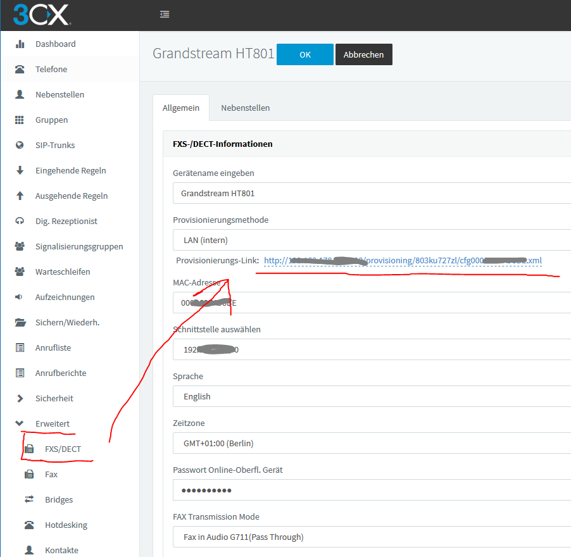Image resolution: width=571 pixels, height=557 pixels.
Task: Select Gruppen in the sidebar
Action: pos(52,120)
